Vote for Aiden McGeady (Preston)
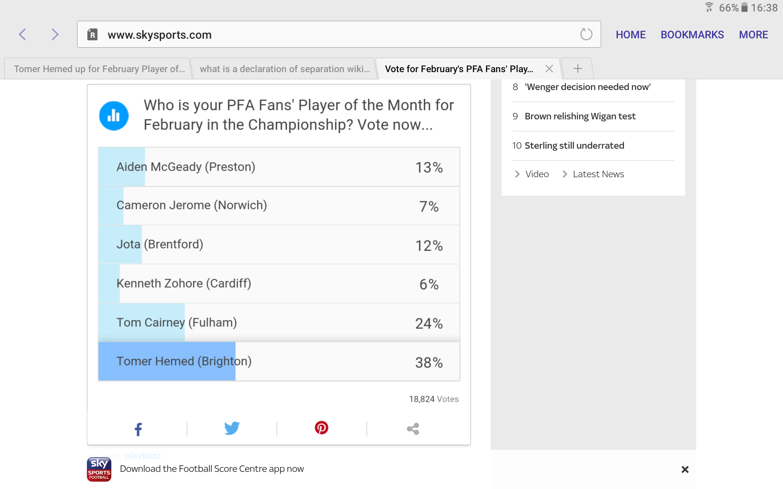Image resolution: width=783 pixels, height=489 pixels. tap(279, 167)
